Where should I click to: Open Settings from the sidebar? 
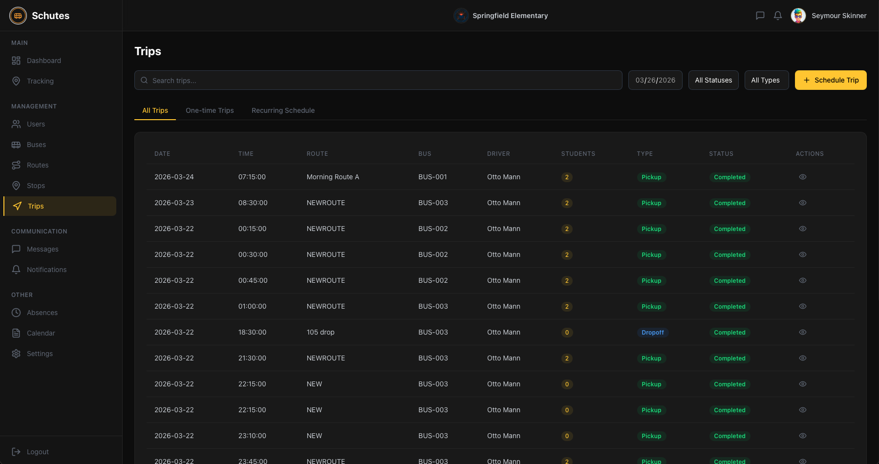pos(40,354)
